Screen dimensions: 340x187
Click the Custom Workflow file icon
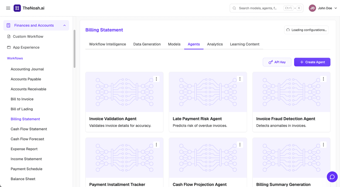pos(9,36)
